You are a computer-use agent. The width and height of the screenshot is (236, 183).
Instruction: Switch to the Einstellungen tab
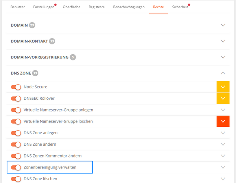[x=44, y=7]
